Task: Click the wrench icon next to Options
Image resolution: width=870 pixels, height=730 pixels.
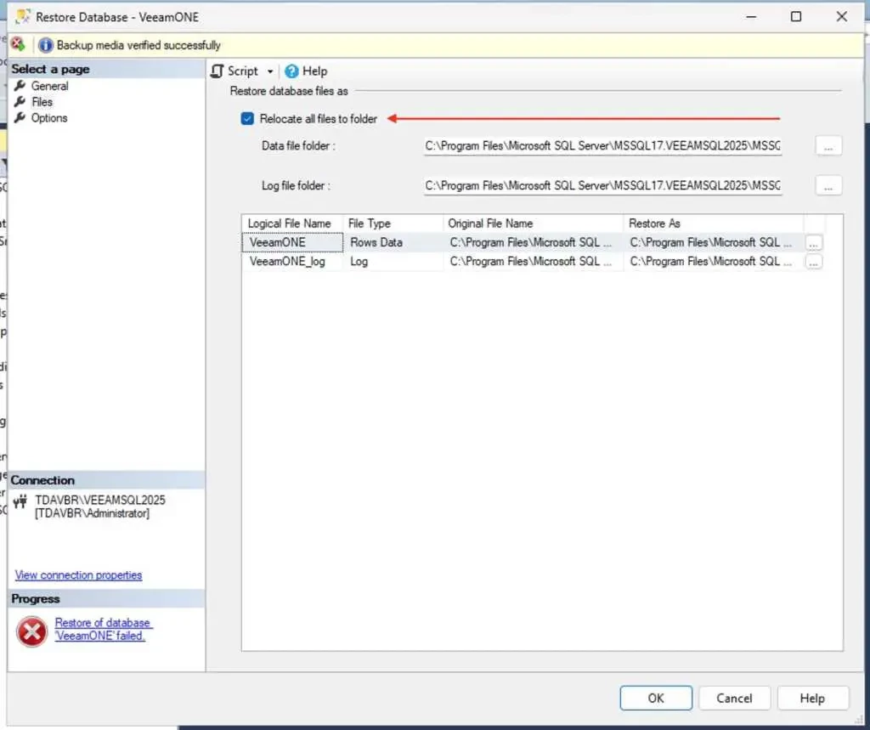Action: (20, 117)
